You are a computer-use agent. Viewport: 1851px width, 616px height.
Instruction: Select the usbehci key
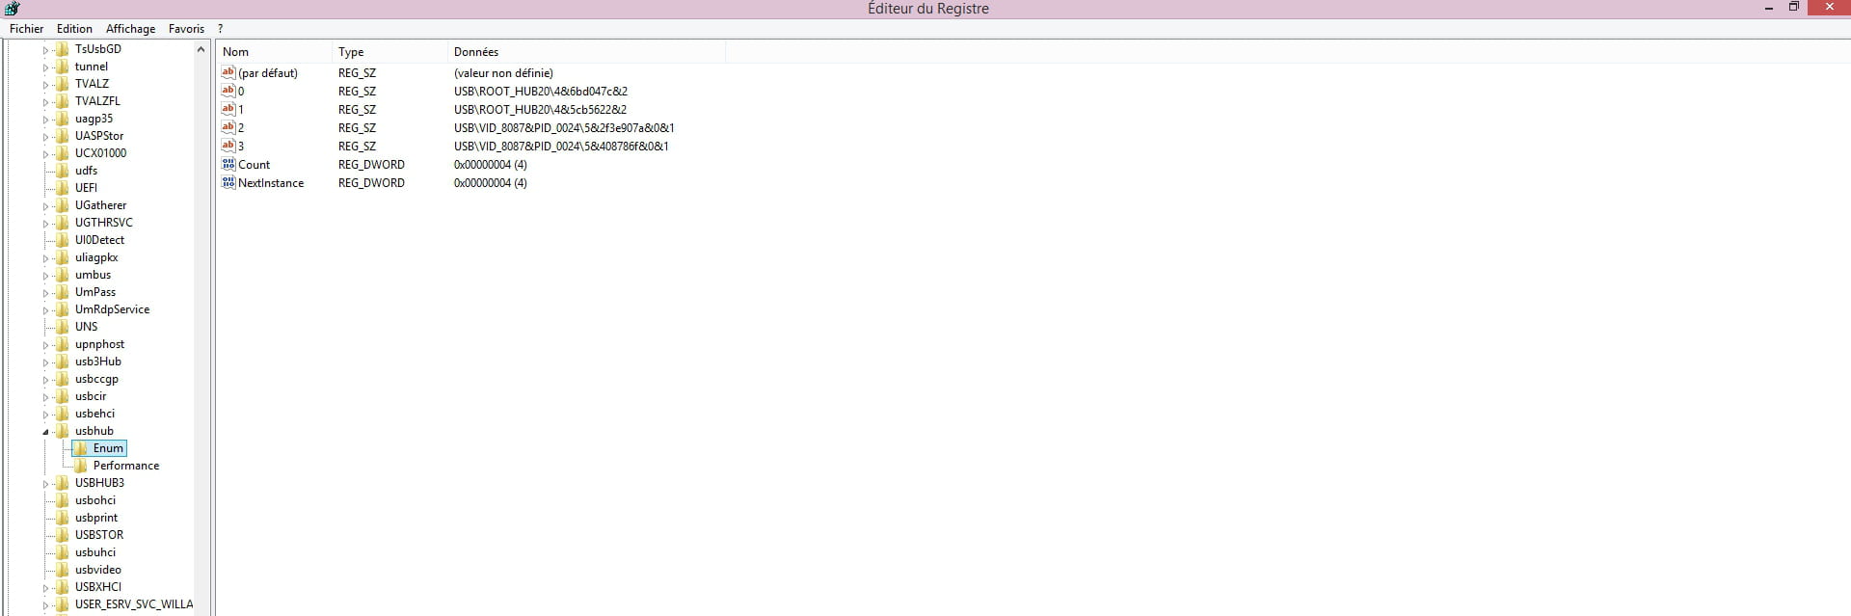pos(94,414)
